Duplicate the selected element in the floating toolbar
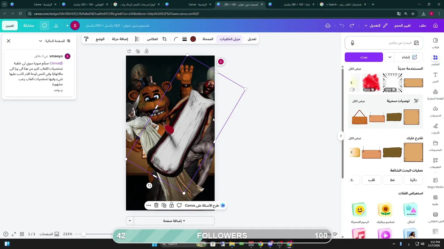This screenshot has height=249, width=444. (x=164, y=205)
